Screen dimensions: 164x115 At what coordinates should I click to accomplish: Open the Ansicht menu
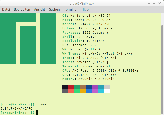[x=40, y=9]
